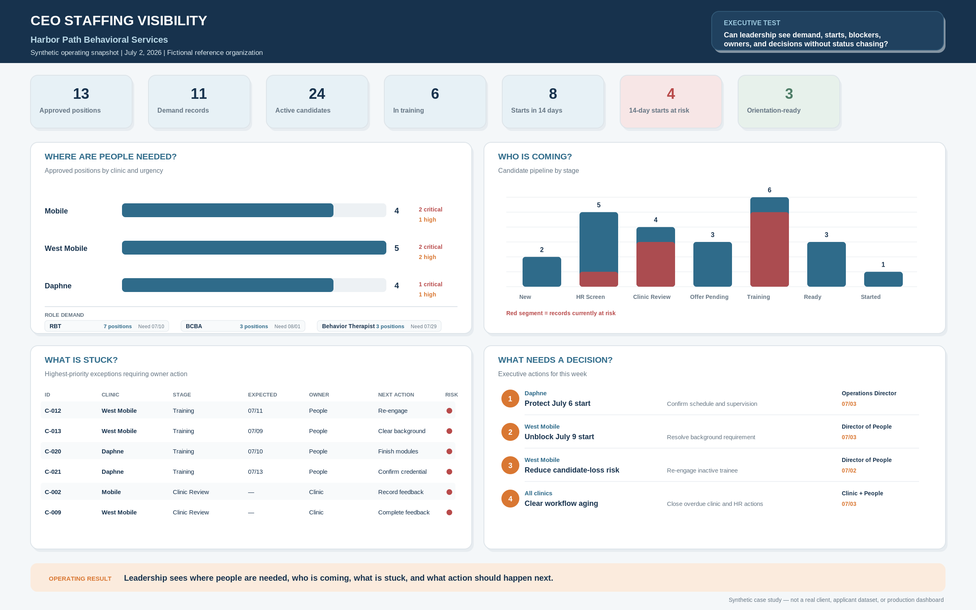Click risk dot for row C-020
The image size is (976, 610).
[x=449, y=451]
